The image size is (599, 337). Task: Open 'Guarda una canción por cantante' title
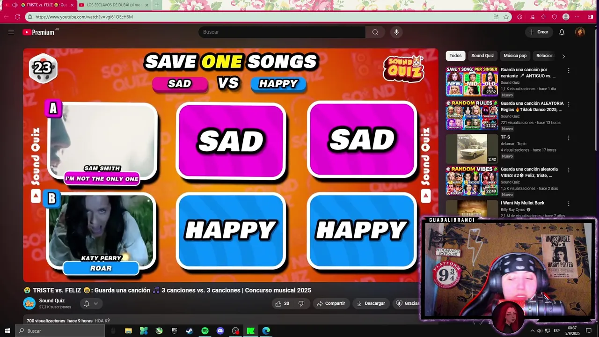(x=528, y=73)
